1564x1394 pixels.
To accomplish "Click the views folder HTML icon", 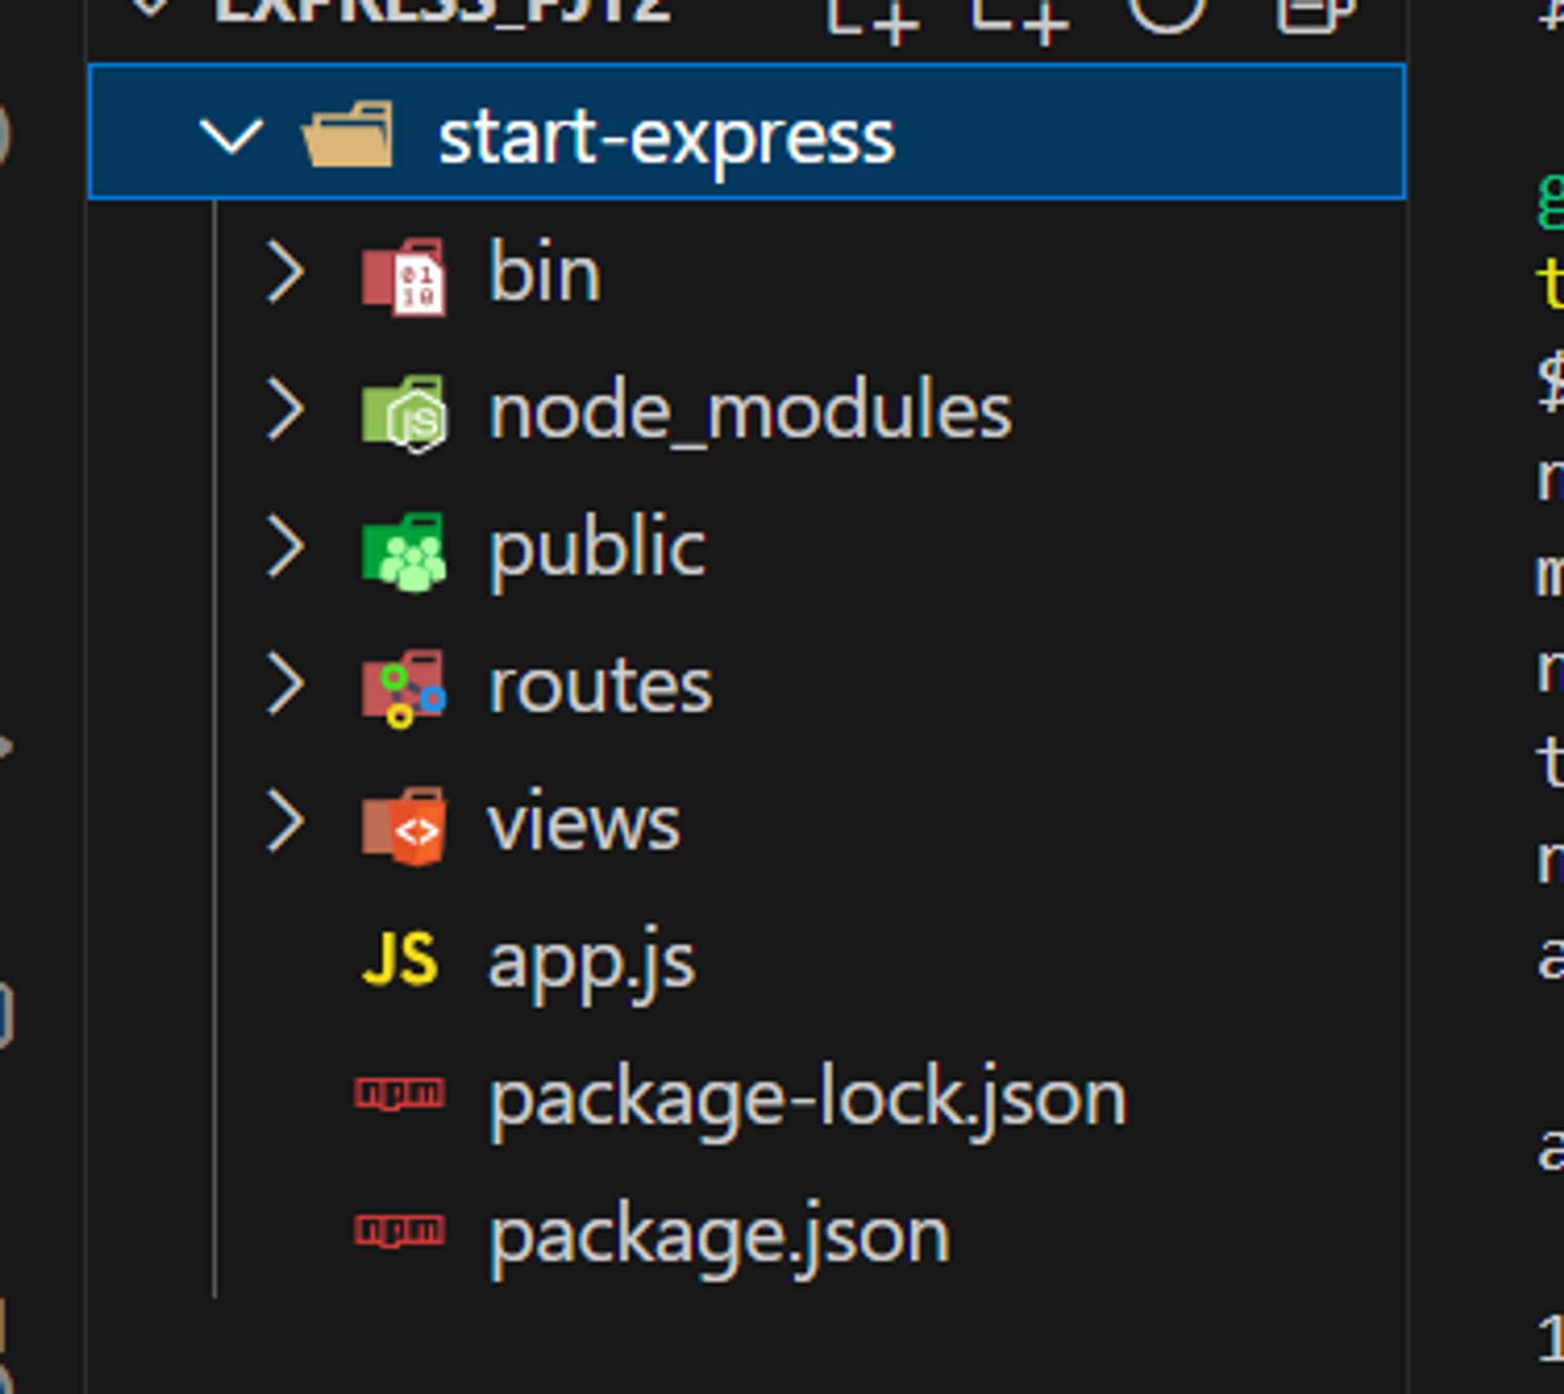I will click(x=404, y=825).
